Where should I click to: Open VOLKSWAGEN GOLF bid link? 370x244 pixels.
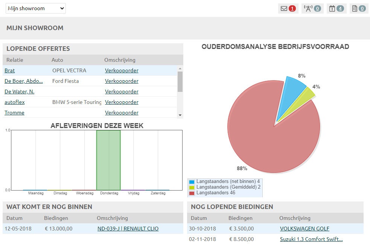pos(305,229)
